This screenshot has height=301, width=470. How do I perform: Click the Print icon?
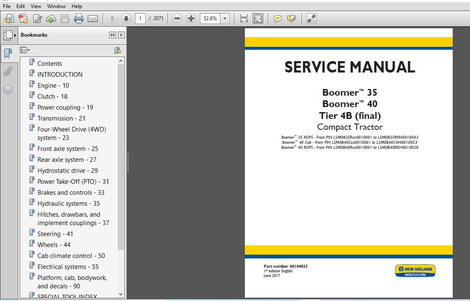[x=78, y=19]
